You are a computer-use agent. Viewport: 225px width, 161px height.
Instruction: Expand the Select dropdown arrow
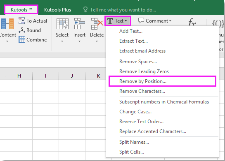pyautogui.click(x=62, y=41)
